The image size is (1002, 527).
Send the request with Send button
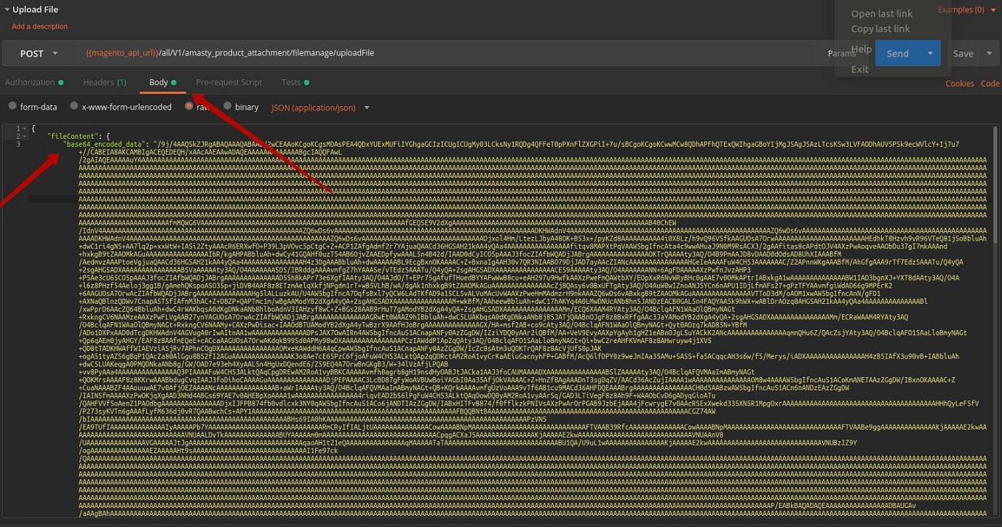click(897, 53)
